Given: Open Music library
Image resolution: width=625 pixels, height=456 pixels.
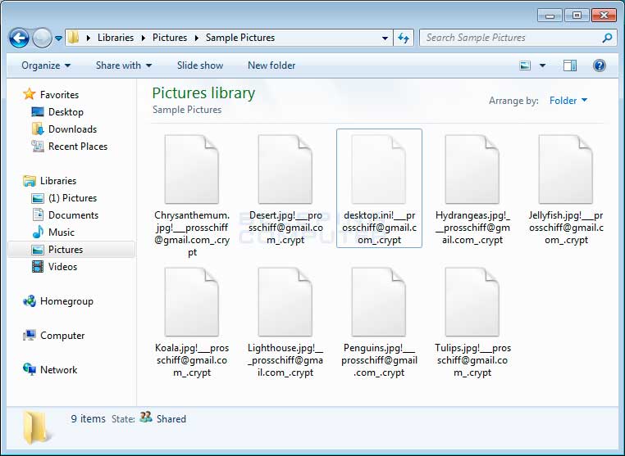Looking at the screenshot, I should [x=62, y=233].
